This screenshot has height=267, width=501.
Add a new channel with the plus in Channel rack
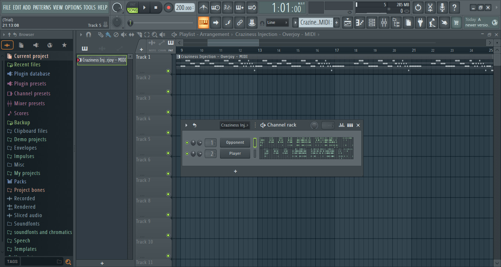tap(235, 171)
